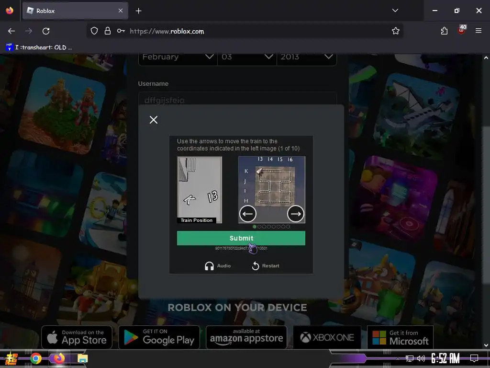The height and width of the screenshot is (368, 490).
Task: Bookmark this page with the star
Action: [396, 31]
